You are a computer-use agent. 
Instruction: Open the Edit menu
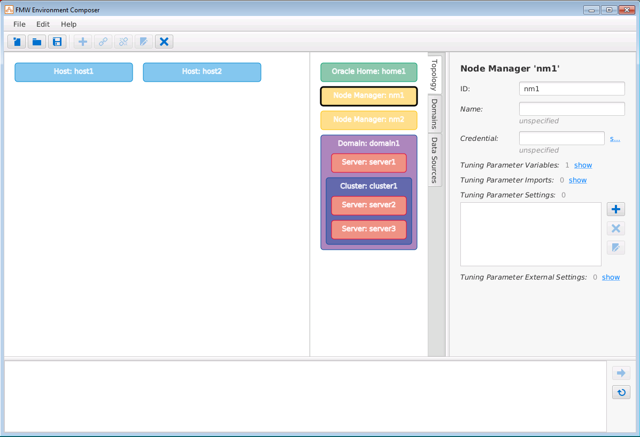pyautogui.click(x=43, y=24)
